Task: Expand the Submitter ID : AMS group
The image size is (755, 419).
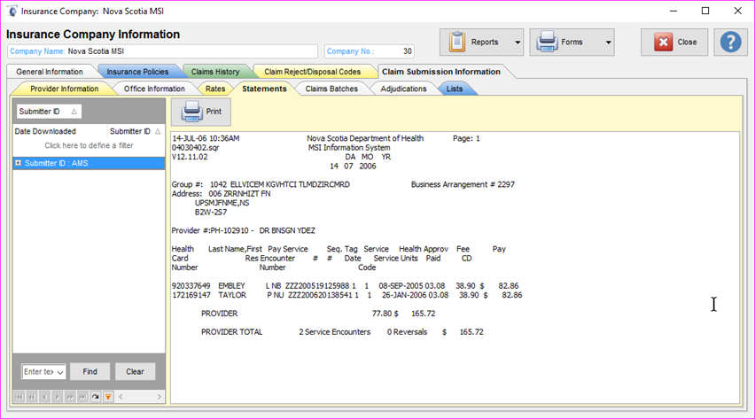Action: [x=18, y=164]
